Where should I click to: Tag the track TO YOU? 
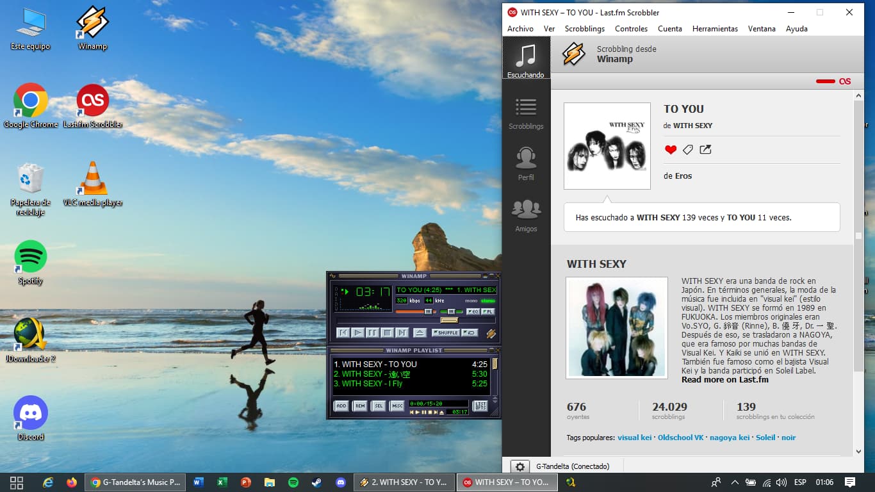(688, 150)
